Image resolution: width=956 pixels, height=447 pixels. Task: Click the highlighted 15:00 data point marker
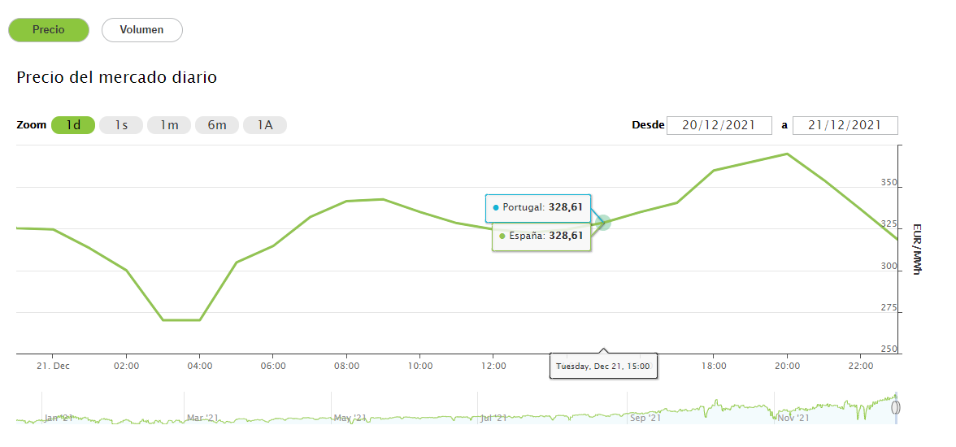tap(602, 222)
